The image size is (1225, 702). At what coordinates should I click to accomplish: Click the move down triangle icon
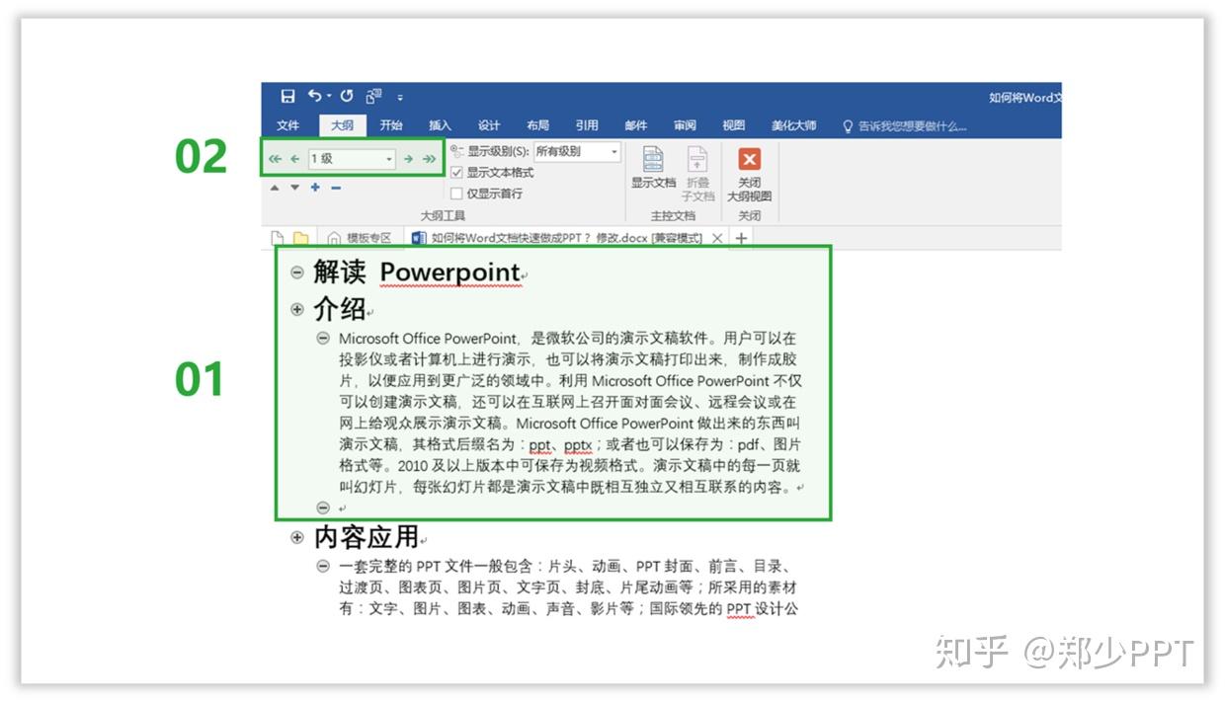click(x=294, y=188)
